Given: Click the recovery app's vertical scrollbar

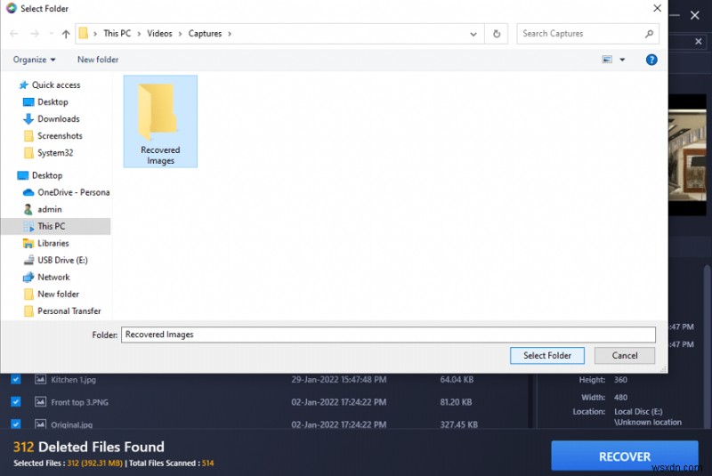Looking at the screenshot, I should point(707,345).
